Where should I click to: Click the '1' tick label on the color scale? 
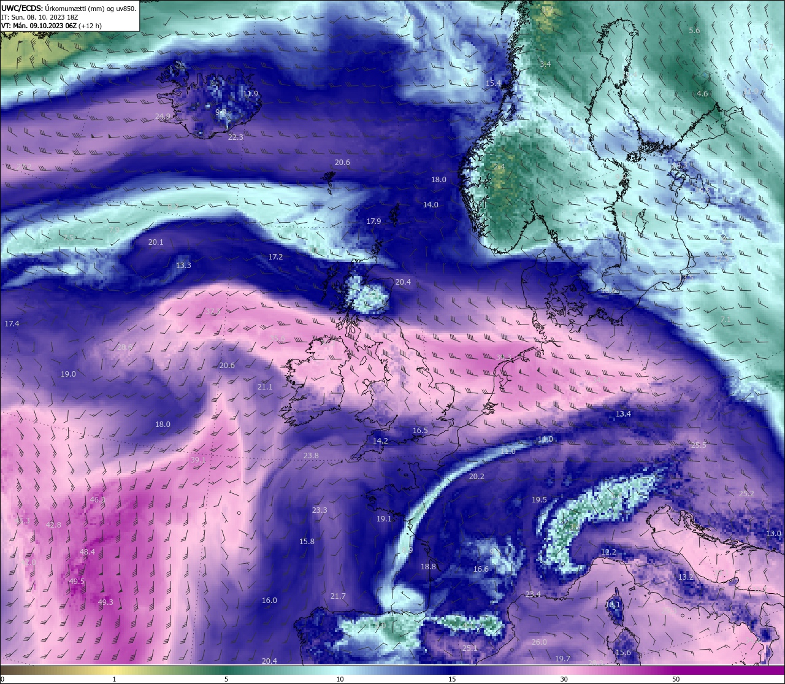point(115,679)
